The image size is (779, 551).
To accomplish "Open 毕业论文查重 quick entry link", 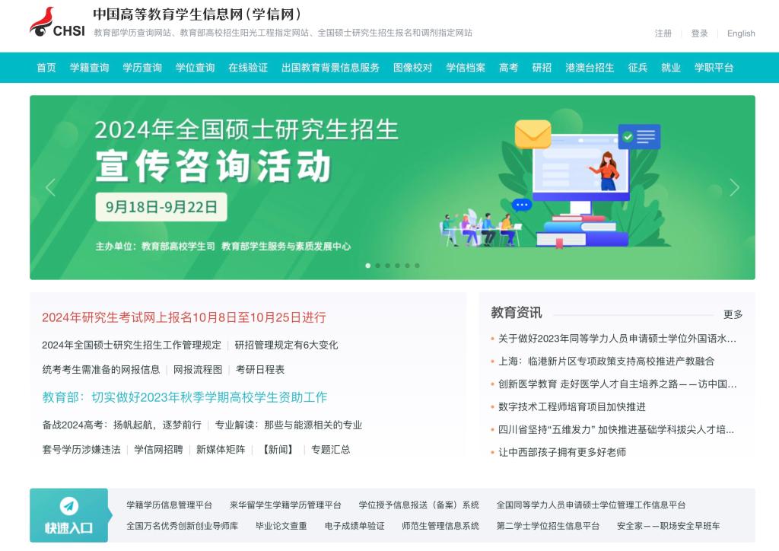I will click(x=281, y=526).
